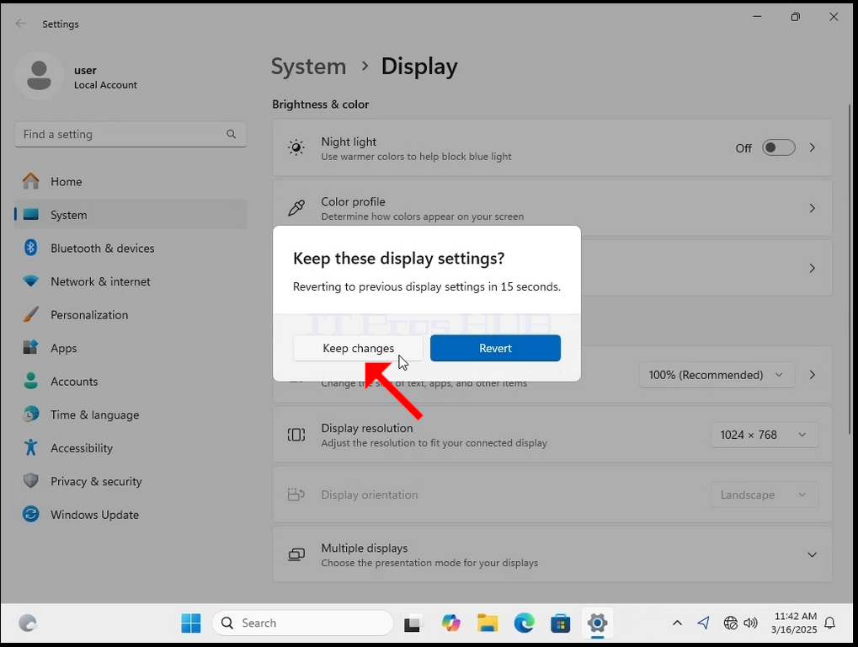Click the Keep changes button
The width and height of the screenshot is (858, 647).
click(x=358, y=348)
